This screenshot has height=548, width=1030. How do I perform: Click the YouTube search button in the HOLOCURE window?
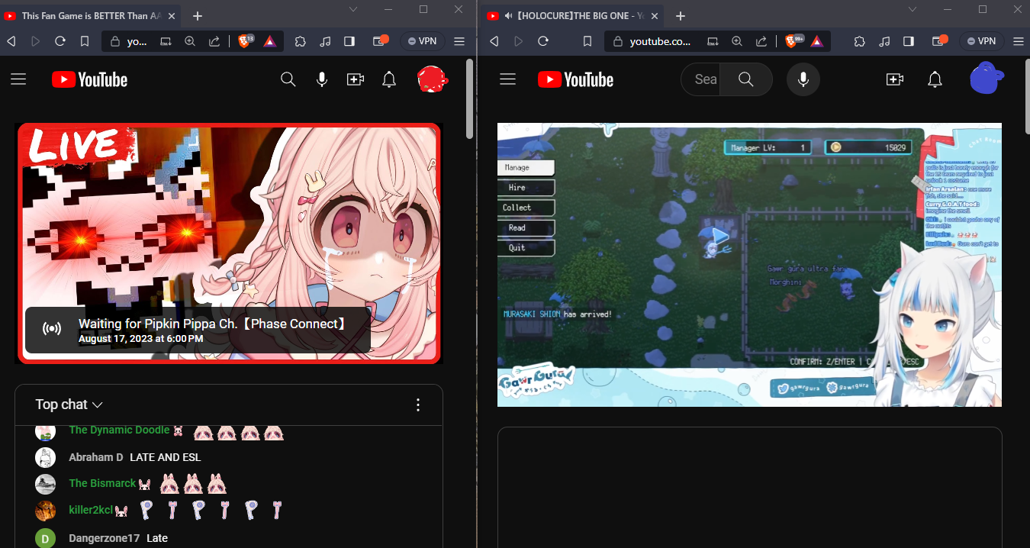click(746, 79)
